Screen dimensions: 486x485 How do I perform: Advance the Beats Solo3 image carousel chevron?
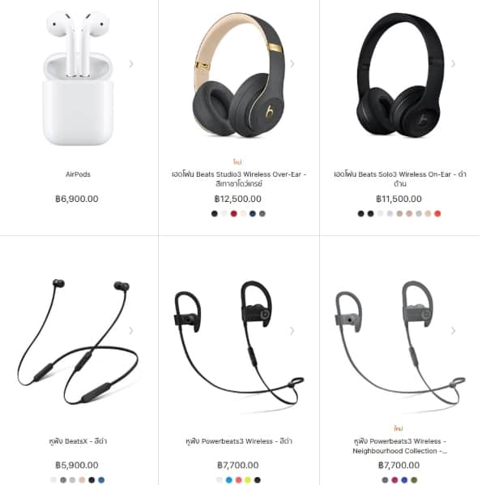453,64
